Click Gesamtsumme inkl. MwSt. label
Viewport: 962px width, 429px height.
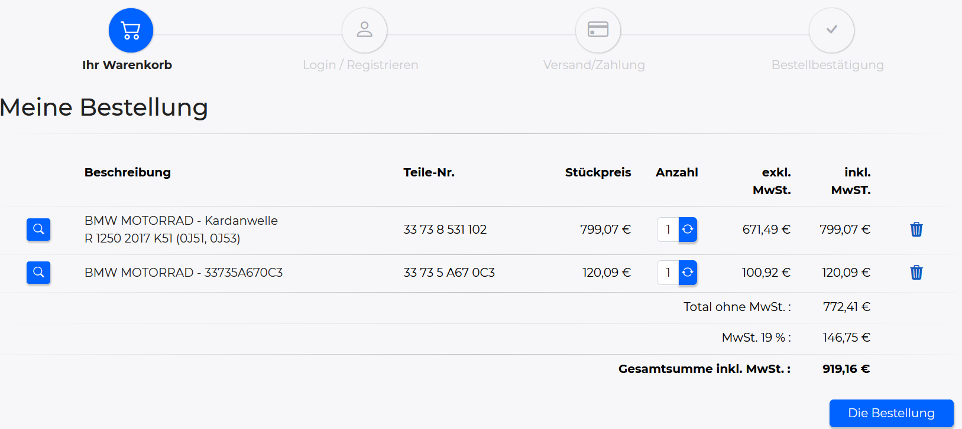click(x=705, y=369)
